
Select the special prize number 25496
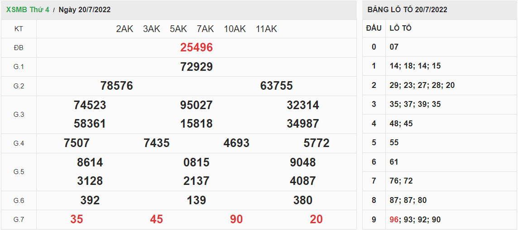click(196, 48)
